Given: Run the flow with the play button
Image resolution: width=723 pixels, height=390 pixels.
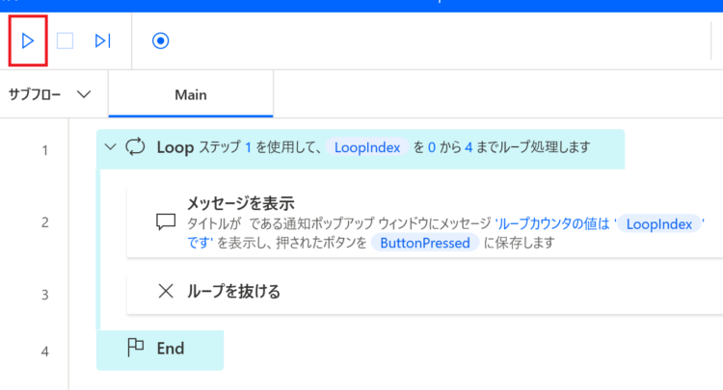Looking at the screenshot, I should pyautogui.click(x=28, y=41).
